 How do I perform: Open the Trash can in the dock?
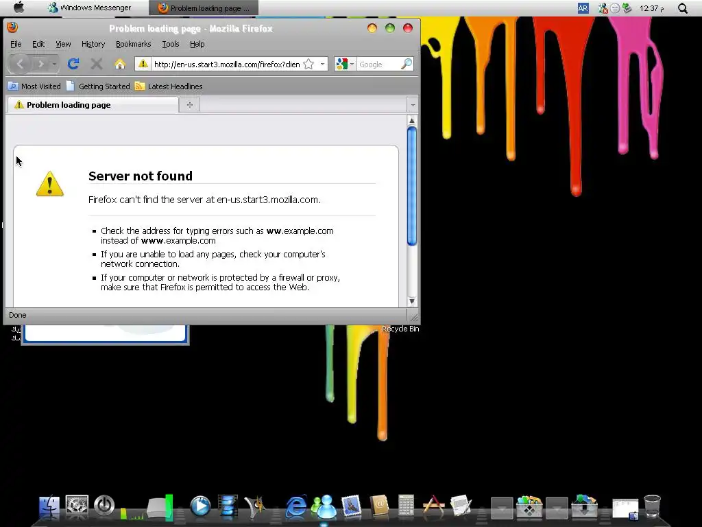pyautogui.click(x=653, y=506)
